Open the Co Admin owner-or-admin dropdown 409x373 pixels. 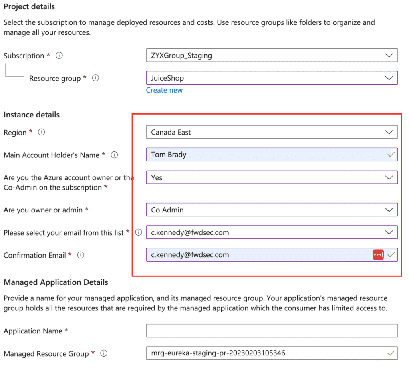(x=272, y=210)
